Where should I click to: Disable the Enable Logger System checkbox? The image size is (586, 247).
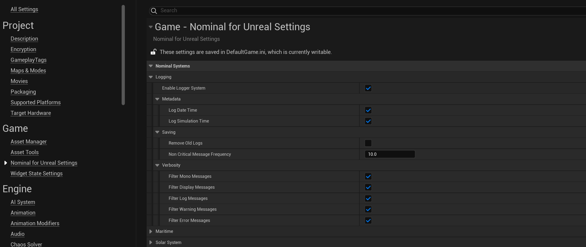(x=368, y=88)
